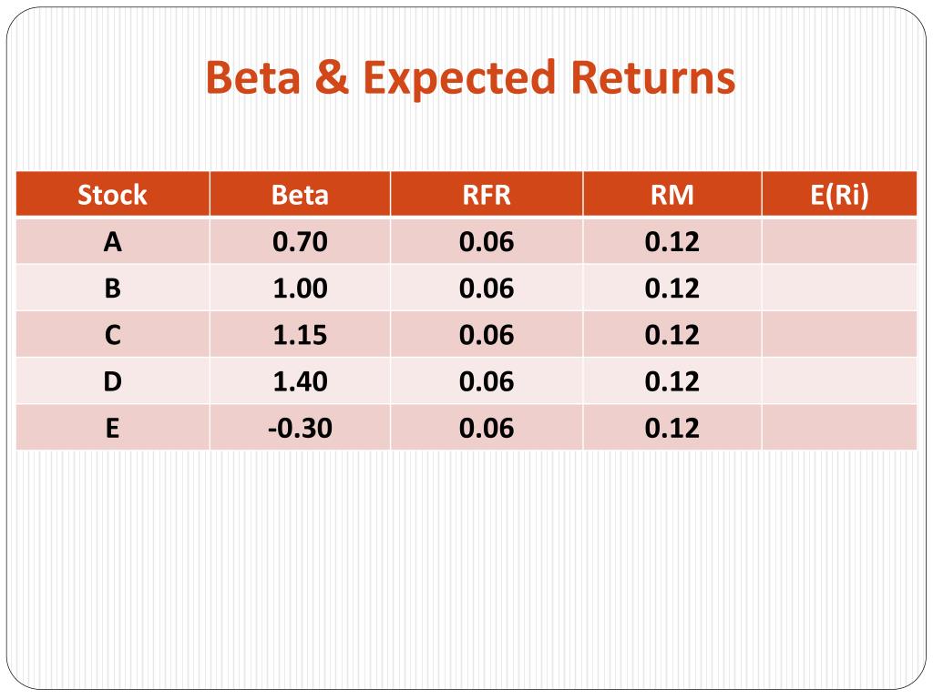Image resolution: width=933 pixels, height=699 pixels.
Task: Click Stock C row label
Action: coord(112,335)
